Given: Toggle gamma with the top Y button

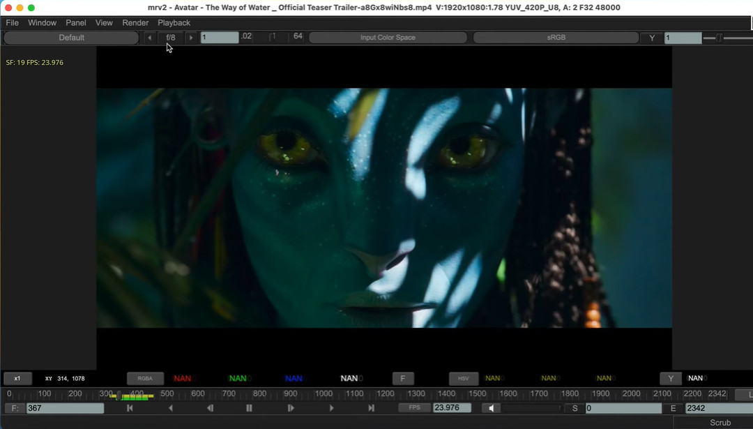Looking at the screenshot, I should [652, 38].
